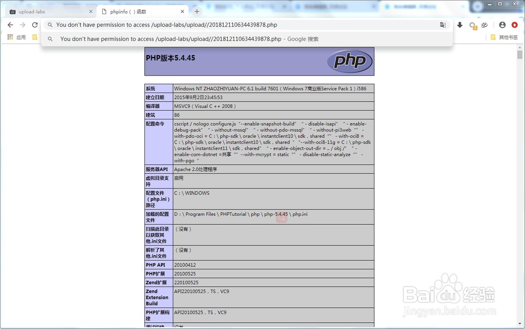This screenshot has height=329, width=525.
Task: Click the MSVC9 (Visual C++ 2008) cell
Action: click(x=273, y=106)
